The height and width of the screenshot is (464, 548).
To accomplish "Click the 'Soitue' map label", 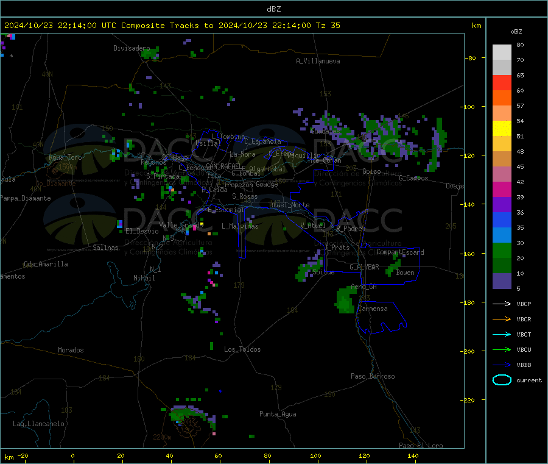I will pyautogui.click(x=323, y=272).
